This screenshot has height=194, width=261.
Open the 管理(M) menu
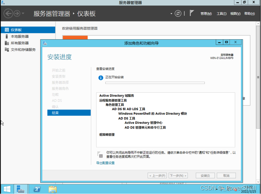tap(206, 13)
